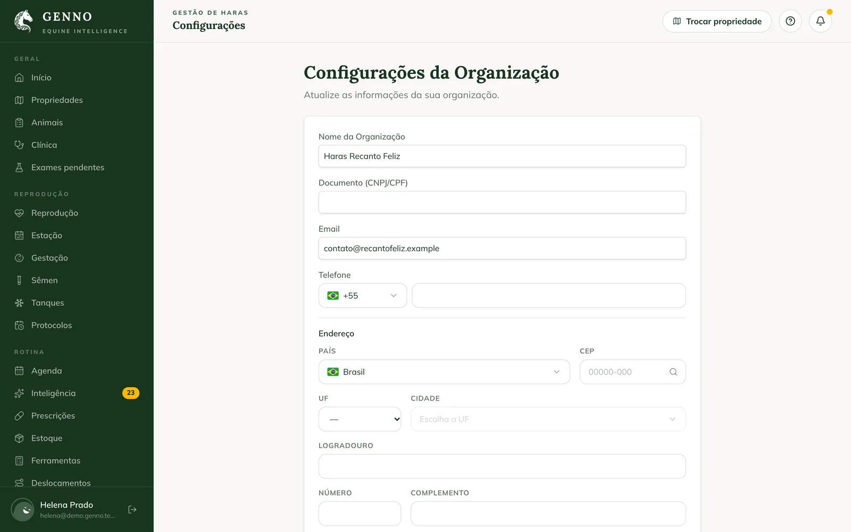Viewport: 851px width, 532px height.
Task: Click the Trocar propriedade button
Action: [x=717, y=21]
